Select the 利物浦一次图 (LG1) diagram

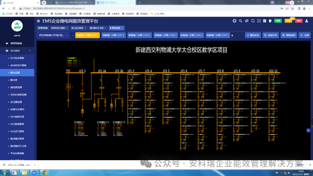point(139,35)
